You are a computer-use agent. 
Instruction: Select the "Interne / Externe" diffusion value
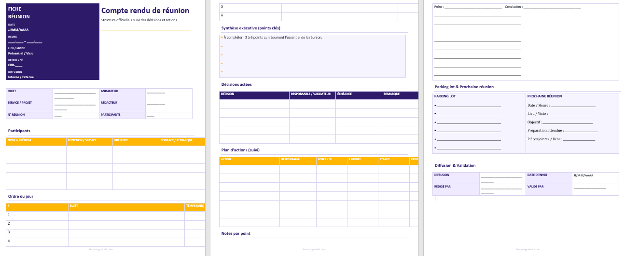click(21, 77)
